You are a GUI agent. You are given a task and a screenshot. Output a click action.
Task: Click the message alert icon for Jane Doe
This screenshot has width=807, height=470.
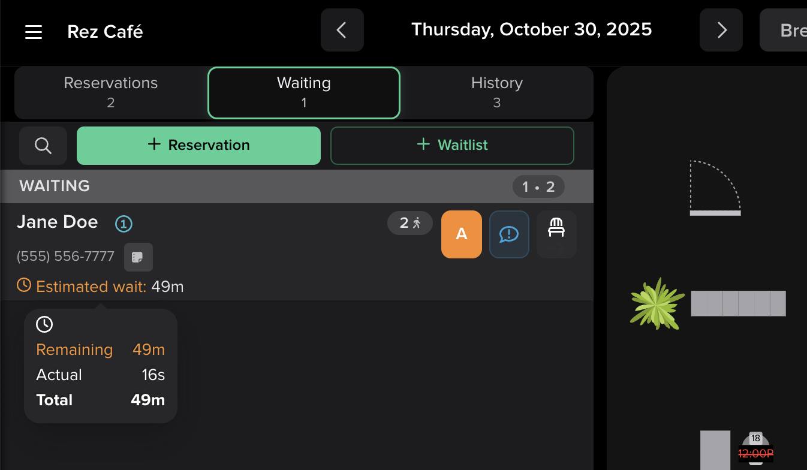[x=509, y=234]
